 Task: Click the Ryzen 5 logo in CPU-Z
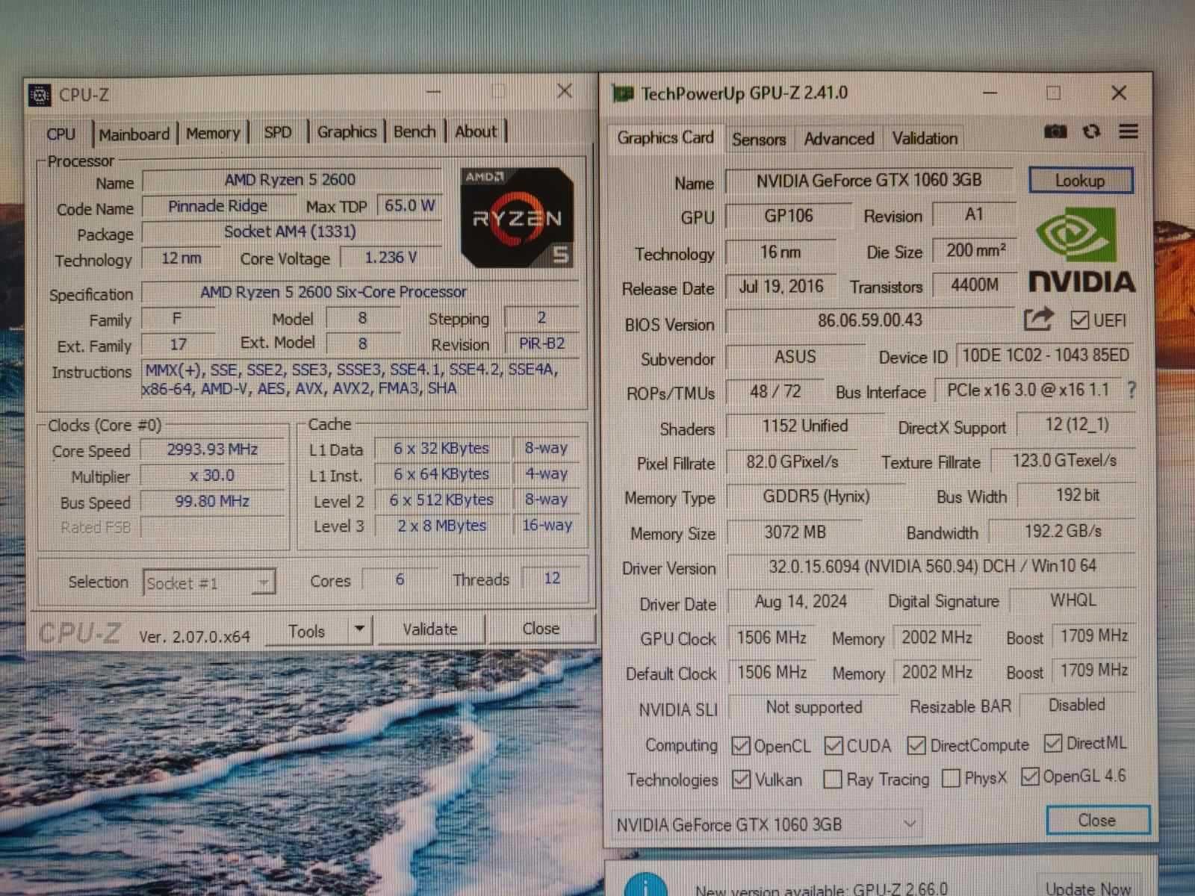click(x=517, y=218)
